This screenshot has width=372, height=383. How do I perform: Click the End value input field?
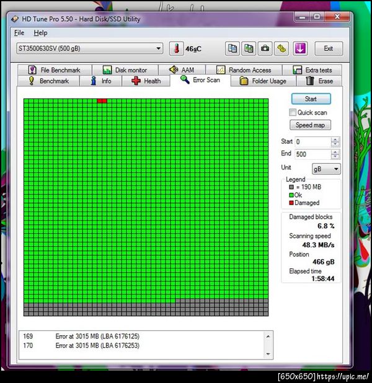(x=312, y=154)
